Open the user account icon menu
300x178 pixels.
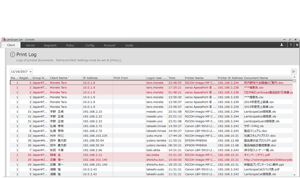point(282,45)
